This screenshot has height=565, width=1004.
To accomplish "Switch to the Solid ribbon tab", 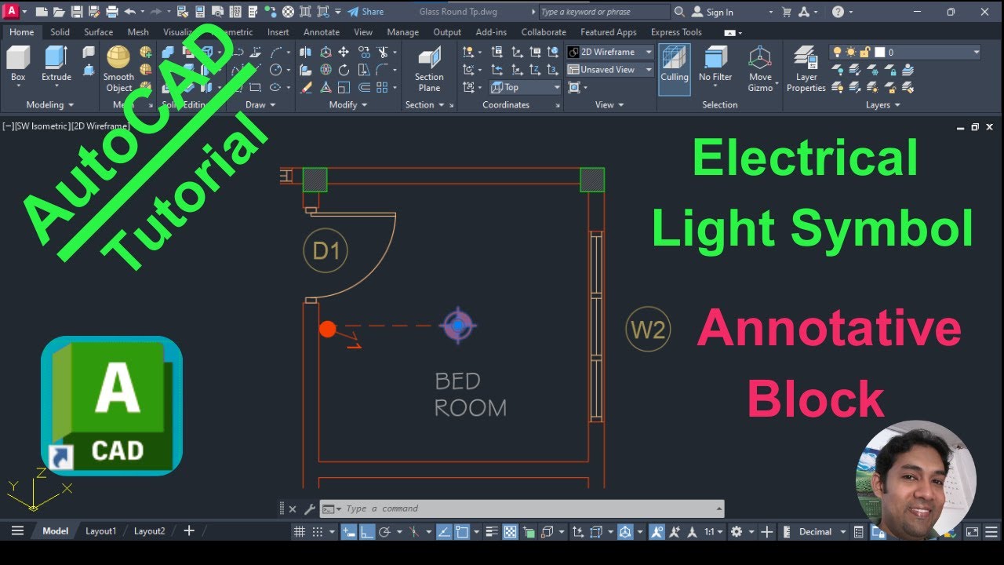I will pos(60,32).
